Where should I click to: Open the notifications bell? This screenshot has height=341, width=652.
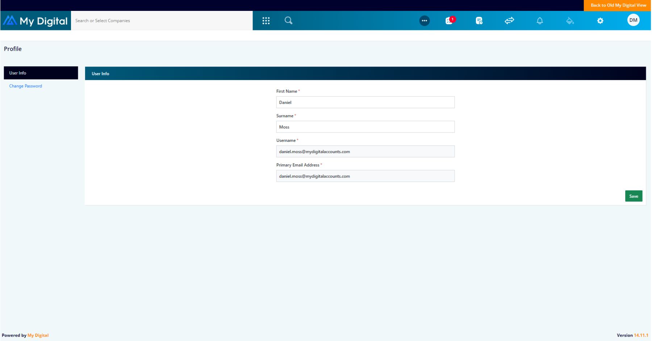click(540, 21)
